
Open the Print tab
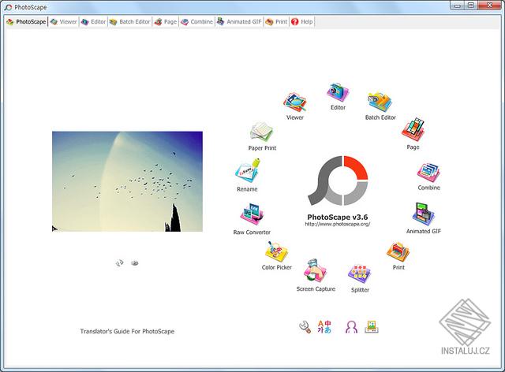(276, 22)
